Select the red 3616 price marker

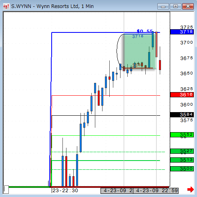click(x=182, y=95)
